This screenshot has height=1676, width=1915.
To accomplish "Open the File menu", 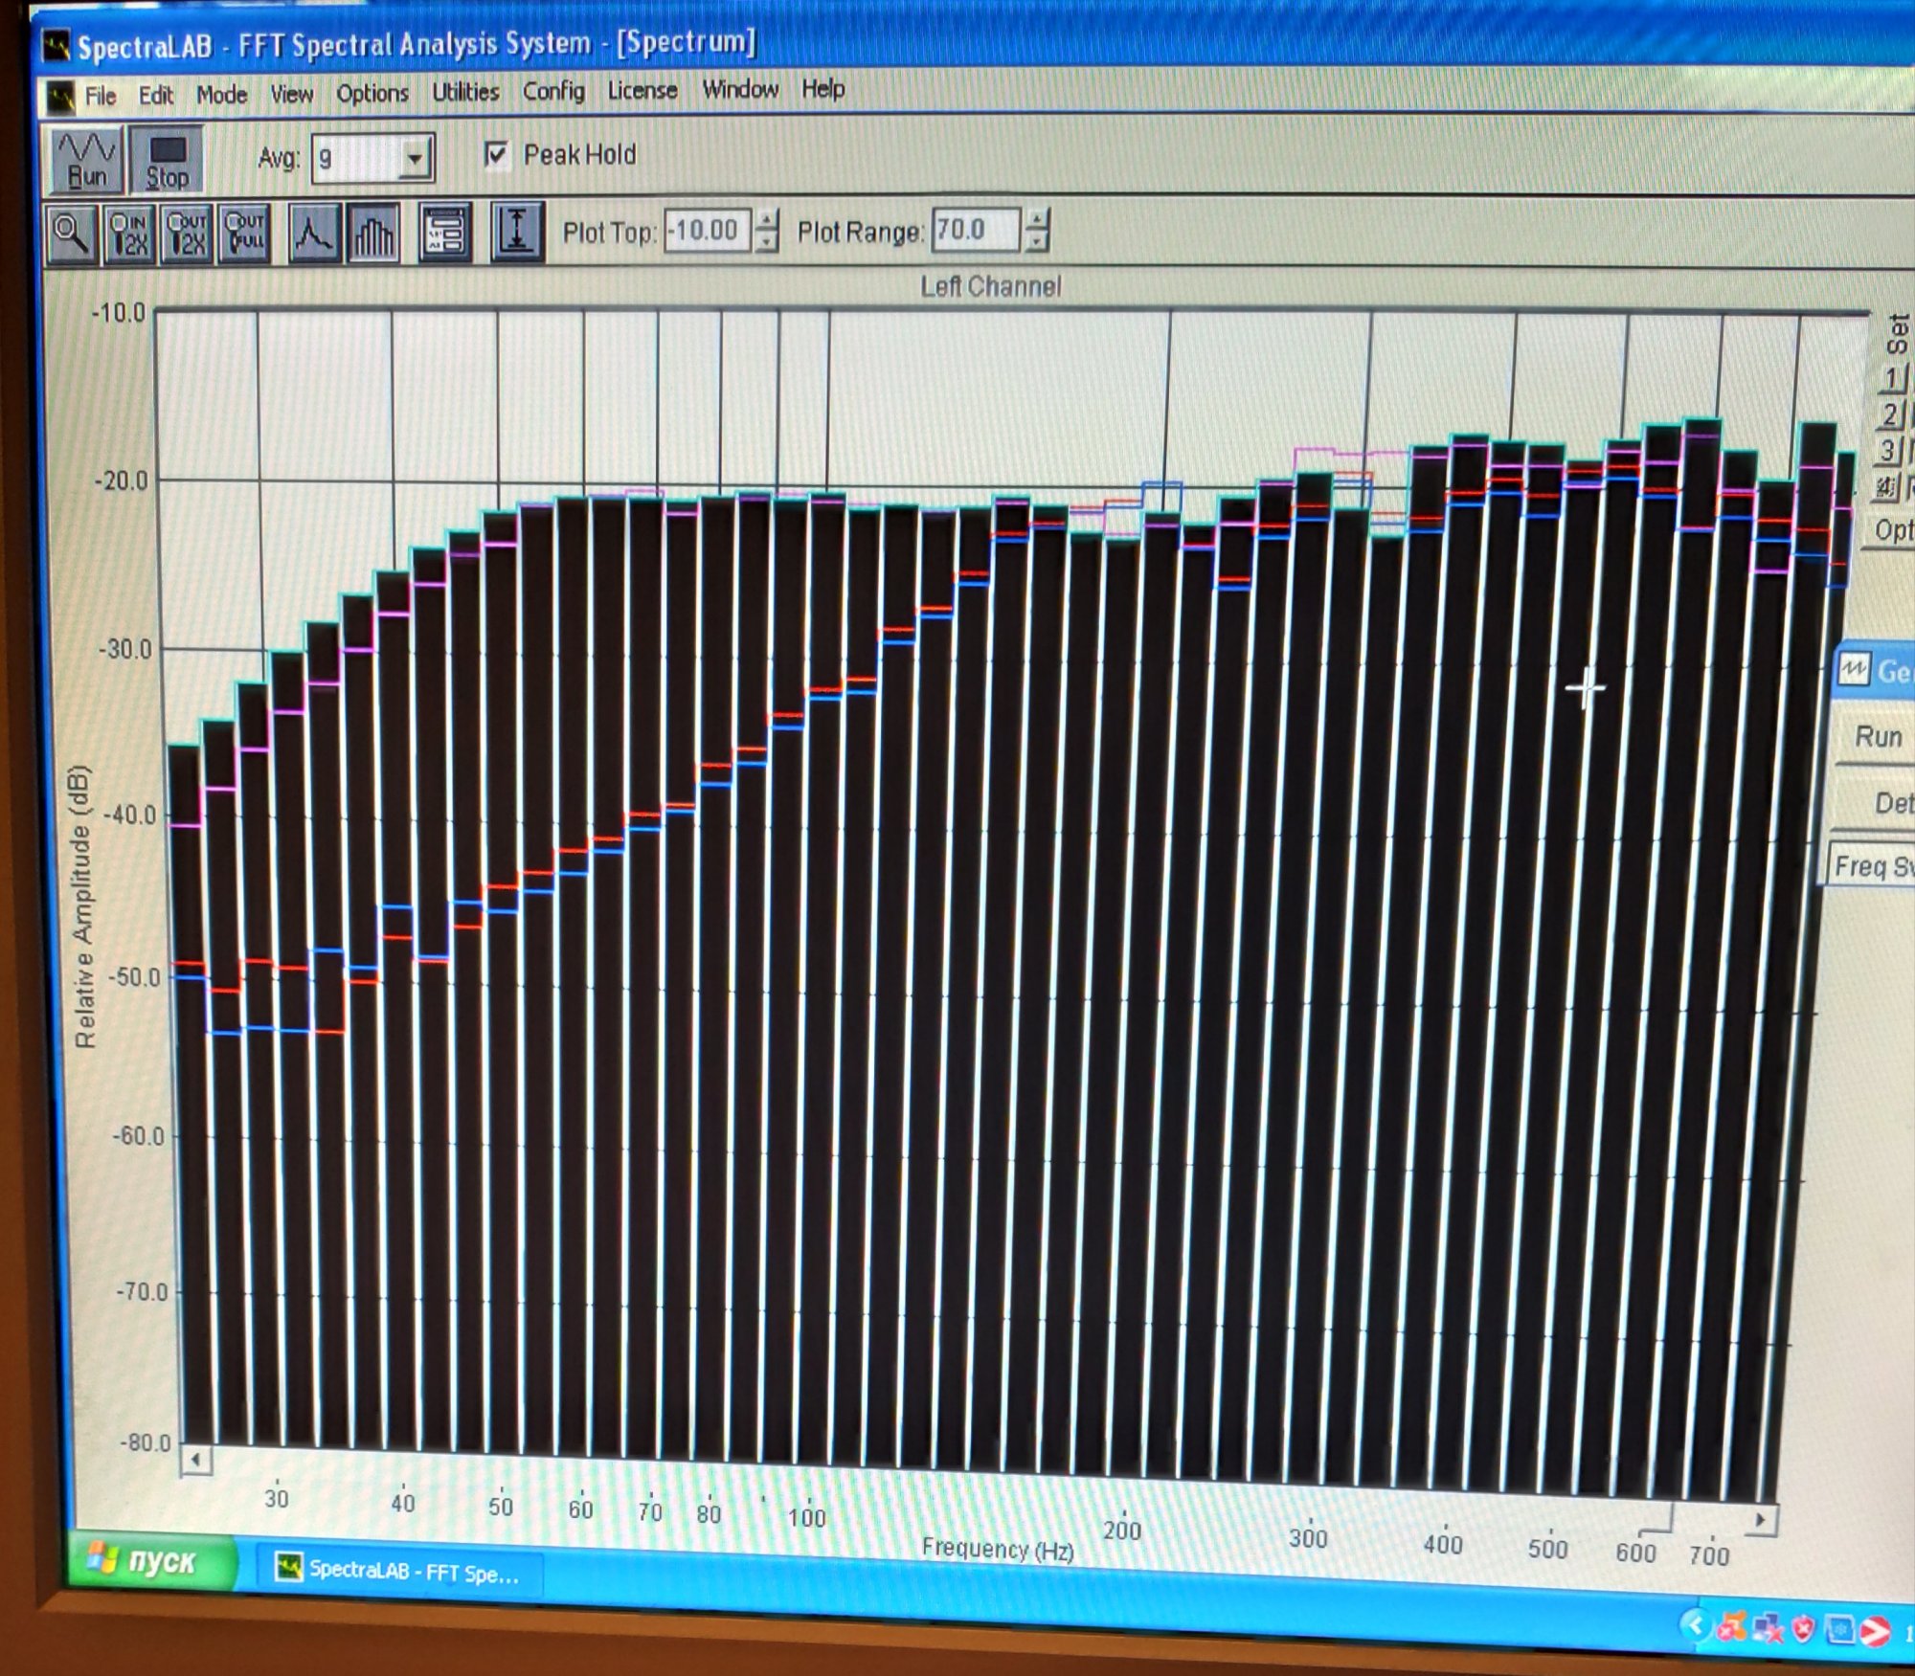I will pyautogui.click(x=101, y=96).
